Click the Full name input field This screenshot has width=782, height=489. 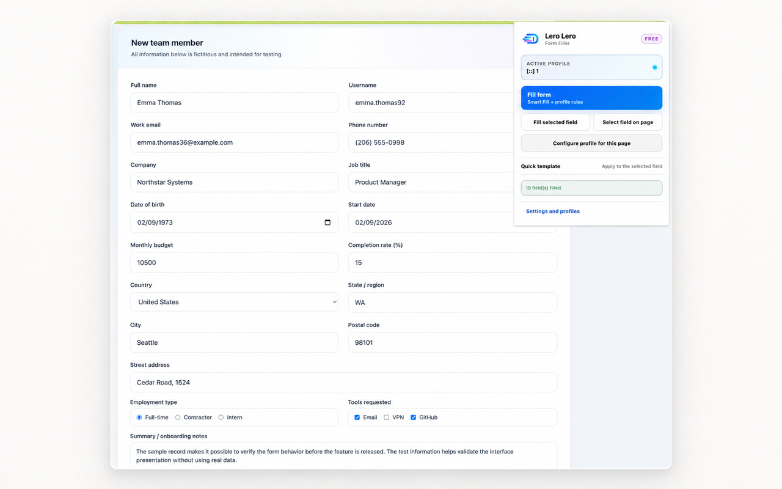point(235,103)
